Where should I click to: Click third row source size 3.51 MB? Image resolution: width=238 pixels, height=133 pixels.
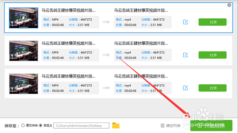point(83,91)
